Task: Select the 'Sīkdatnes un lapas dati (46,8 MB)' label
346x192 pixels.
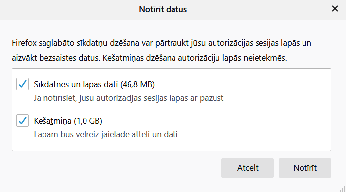Action: (x=94, y=84)
